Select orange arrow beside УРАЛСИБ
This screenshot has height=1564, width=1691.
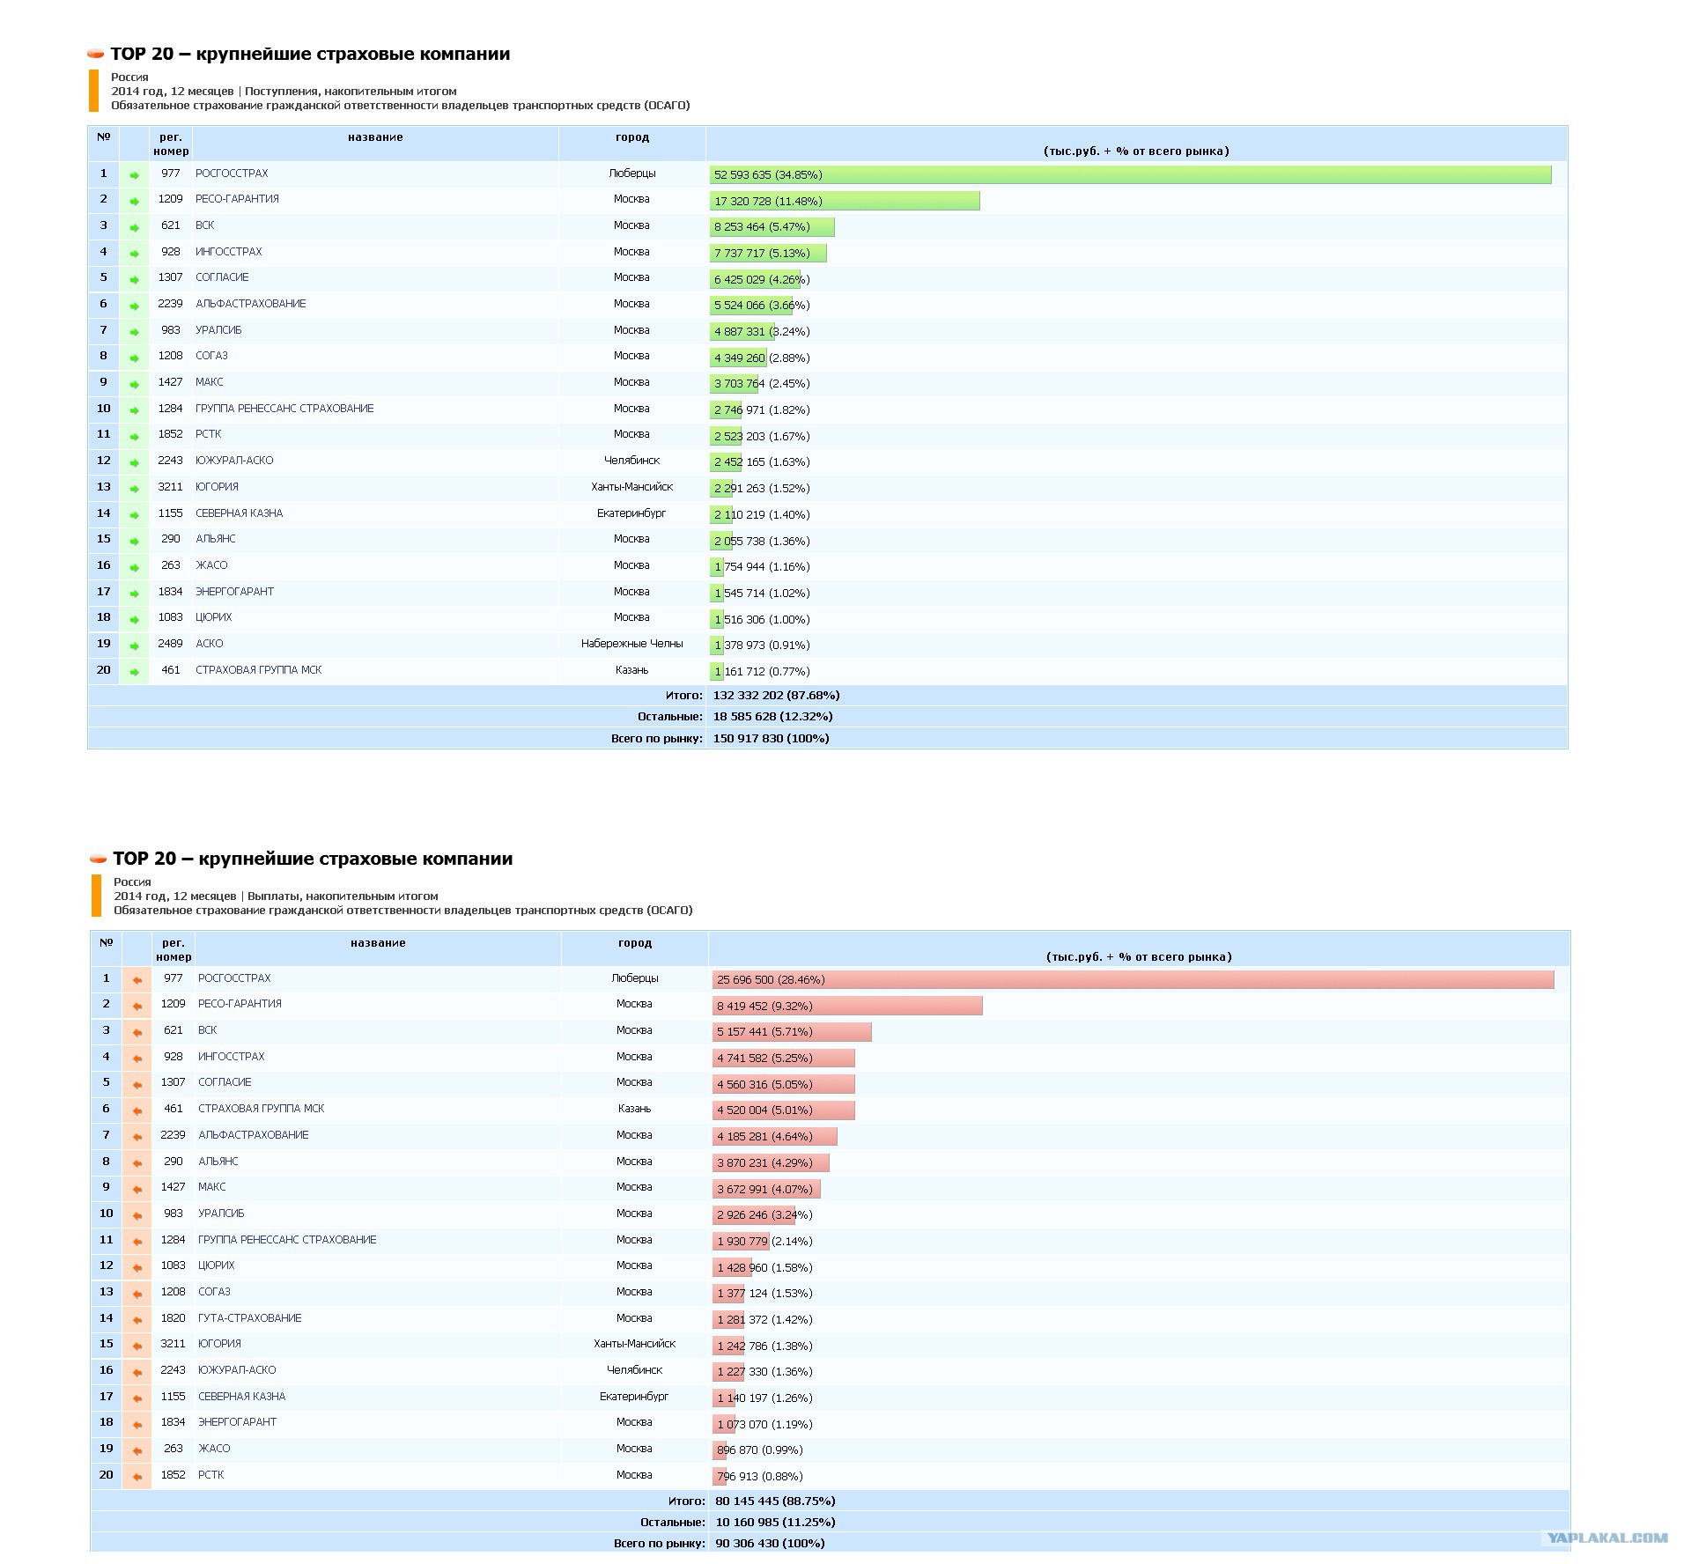(137, 1215)
